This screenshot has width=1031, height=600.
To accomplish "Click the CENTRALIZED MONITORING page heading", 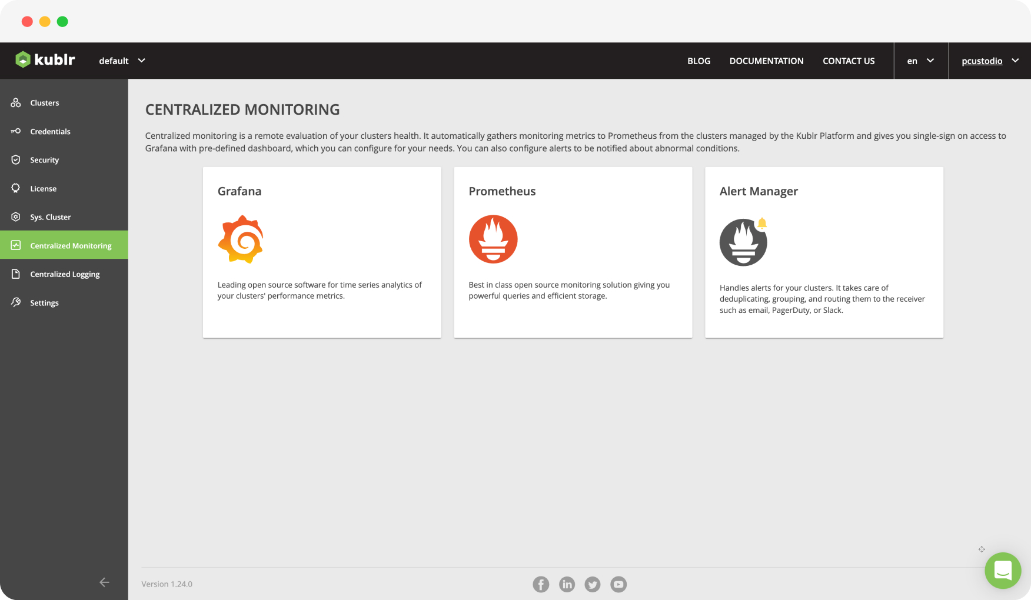I will click(242, 109).
